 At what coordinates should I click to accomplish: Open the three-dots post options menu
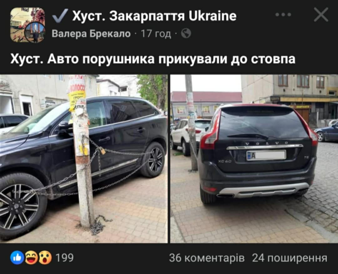click(x=283, y=15)
